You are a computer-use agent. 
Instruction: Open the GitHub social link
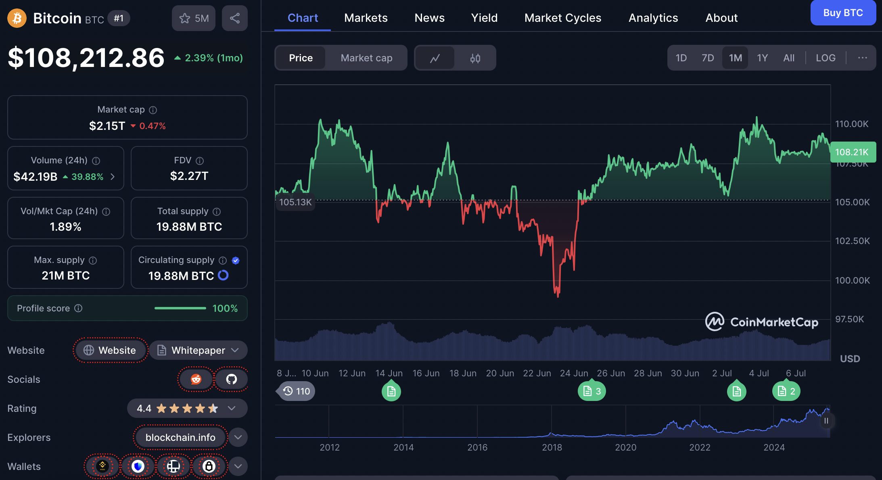(x=231, y=379)
